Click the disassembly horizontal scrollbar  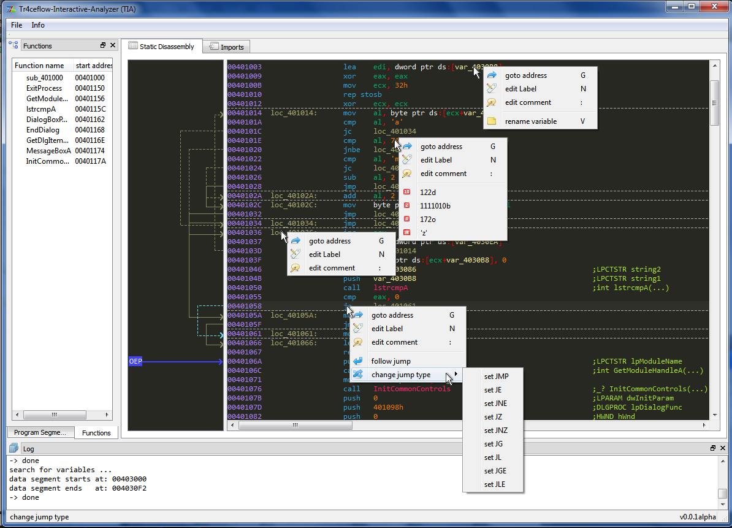click(467, 426)
